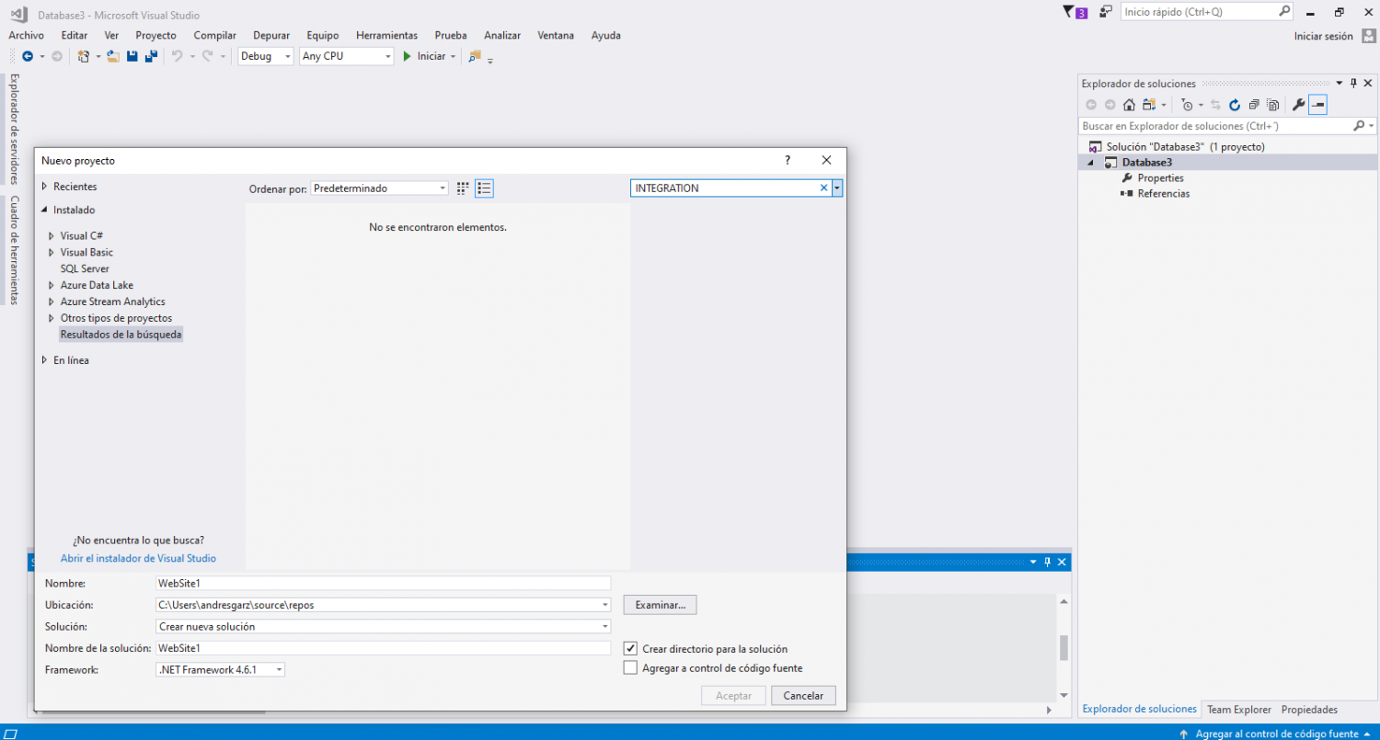1380x740 pixels.
Task: Collapse the Instalado node
Action: coord(44,210)
